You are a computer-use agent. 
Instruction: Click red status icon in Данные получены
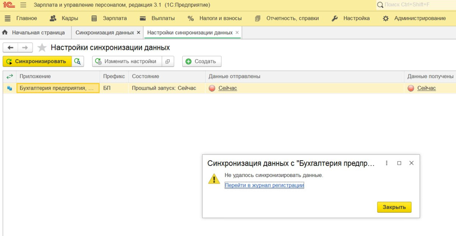pyautogui.click(x=411, y=88)
